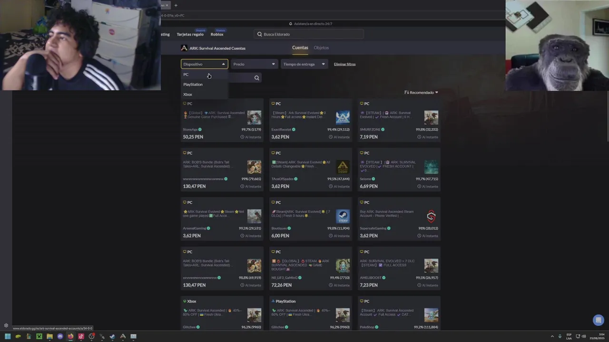The width and height of the screenshot is (609, 342).
Task: Open Firefox from the taskbar
Action: point(70,336)
